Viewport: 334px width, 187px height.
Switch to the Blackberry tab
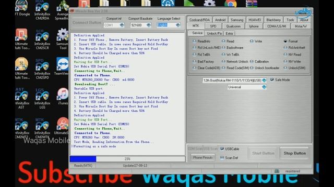click(x=273, y=20)
